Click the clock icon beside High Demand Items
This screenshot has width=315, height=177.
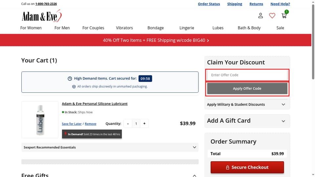[x=70, y=78]
